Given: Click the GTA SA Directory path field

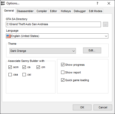Looking at the screenshot, I should pos(53,24).
